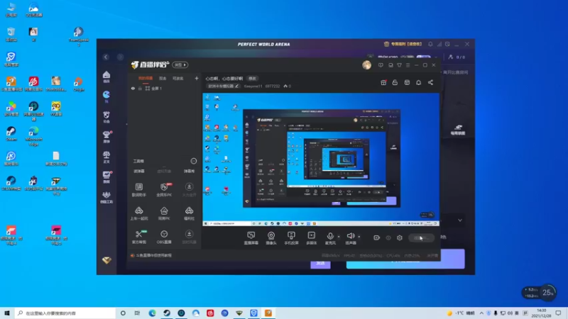Open Steam from the taskbar
This screenshot has width=568, height=319.
click(167, 313)
